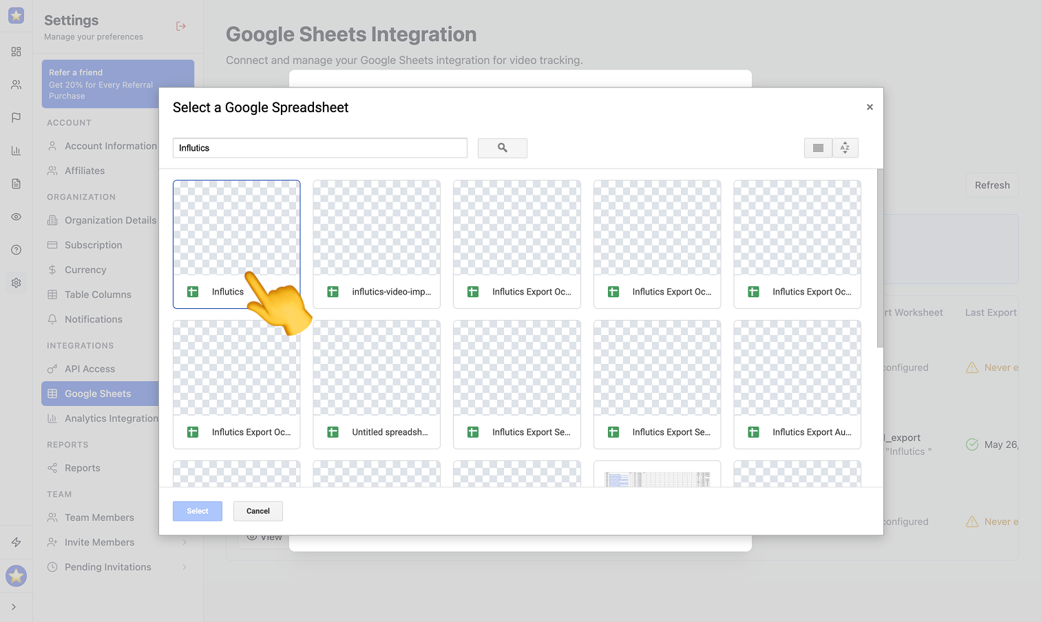Click the May 26 last export status
The image size is (1041, 622).
(992, 444)
